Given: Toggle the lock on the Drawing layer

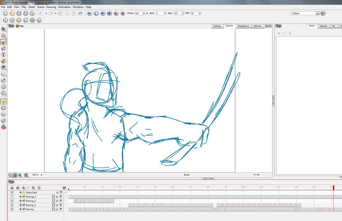Looking at the screenshot, I should (57, 209).
